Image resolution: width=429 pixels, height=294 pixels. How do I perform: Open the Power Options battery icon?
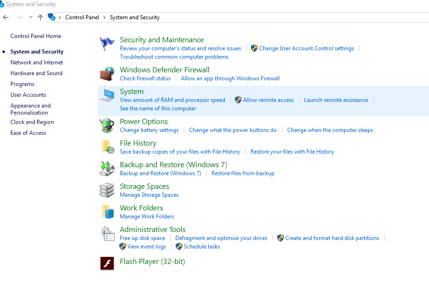tap(107, 125)
